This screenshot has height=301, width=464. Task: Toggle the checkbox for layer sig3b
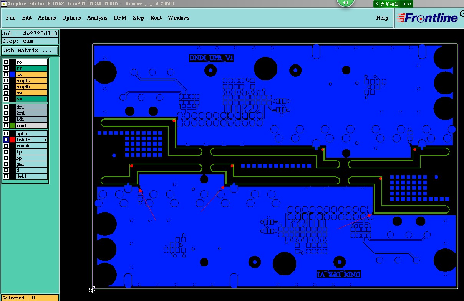point(6,87)
